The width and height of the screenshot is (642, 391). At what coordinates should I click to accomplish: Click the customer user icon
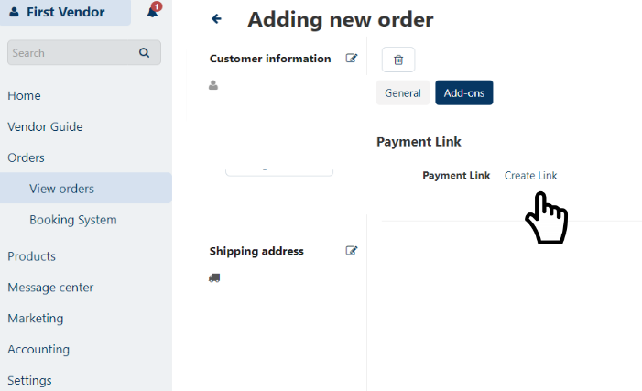click(213, 85)
